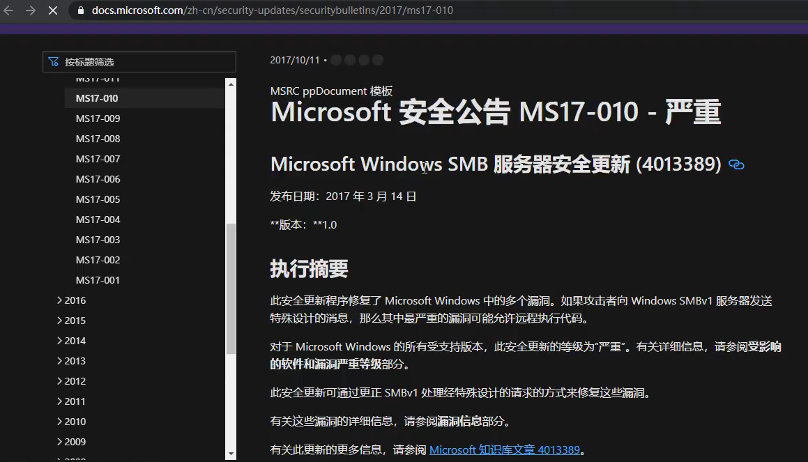Open the MS17-009 bulletin in the sidebar
Image resolution: width=808 pixels, height=462 pixels.
(98, 118)
